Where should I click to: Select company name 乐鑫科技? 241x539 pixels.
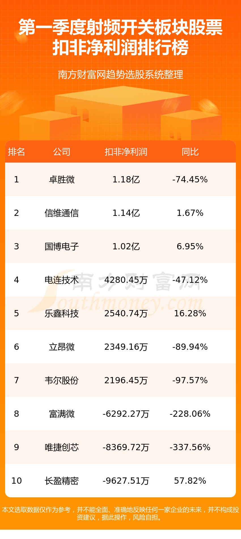62,313
